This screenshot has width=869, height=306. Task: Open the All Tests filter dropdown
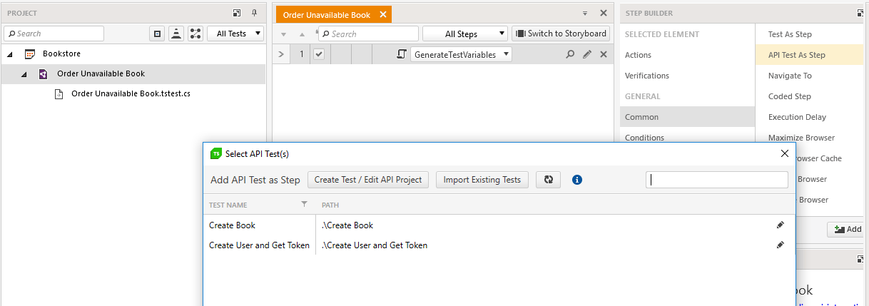coord(235,34)
